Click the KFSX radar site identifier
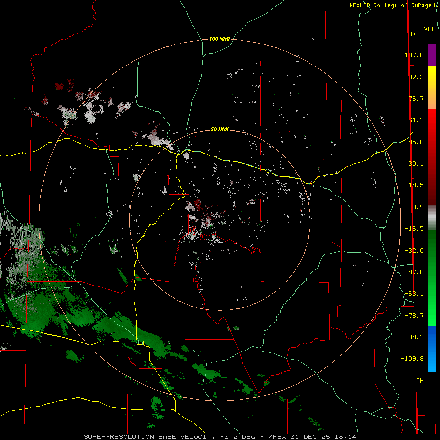 tap(276, 437)
